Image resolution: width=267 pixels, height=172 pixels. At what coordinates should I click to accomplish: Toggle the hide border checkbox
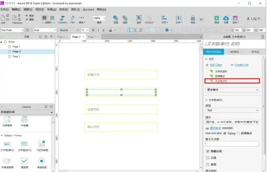208,151
